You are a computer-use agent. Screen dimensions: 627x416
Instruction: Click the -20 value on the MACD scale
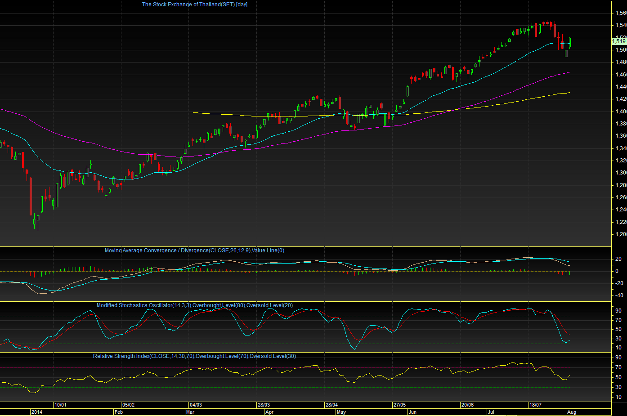tap(619, 283)
